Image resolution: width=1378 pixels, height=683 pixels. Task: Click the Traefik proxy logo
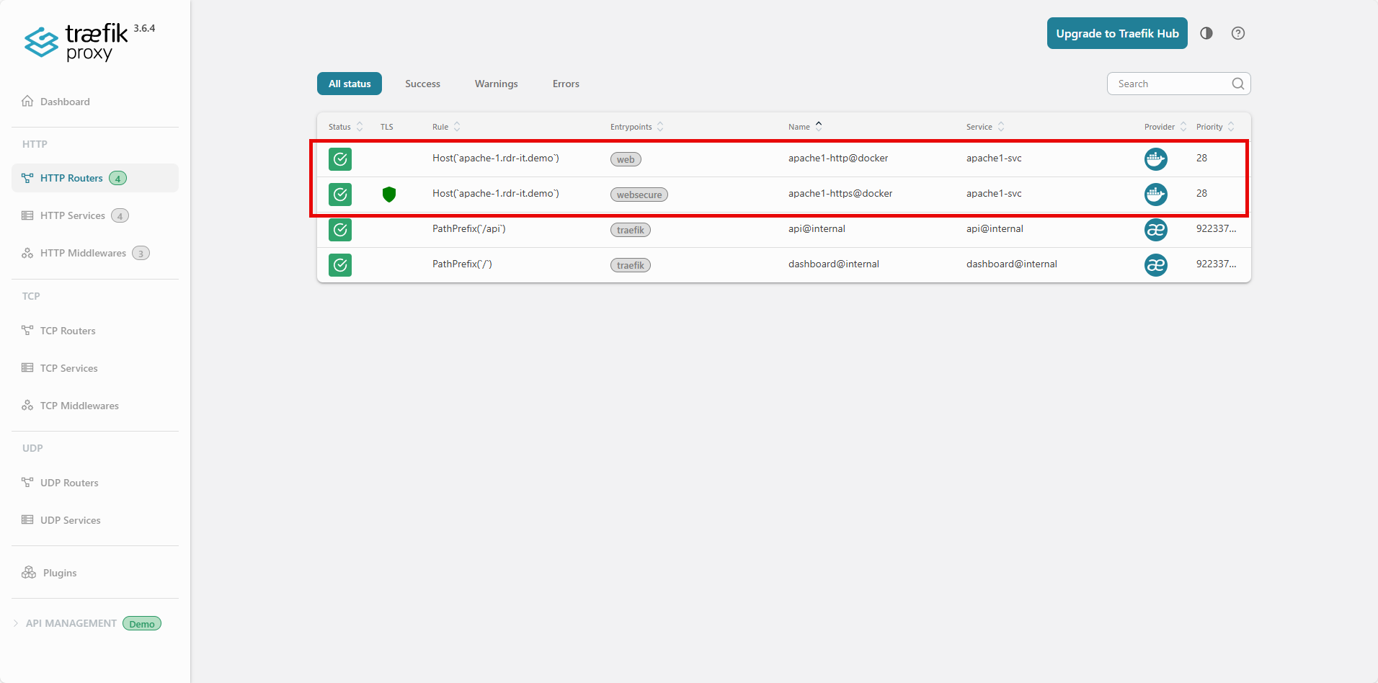(x=76, y=42)
